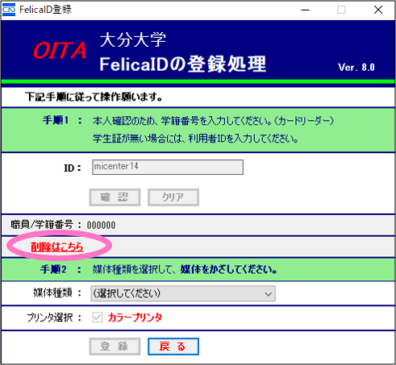Click the クリア button
Image resolution: width=396 pixels, height=365 pixels.
pos(173,197)
